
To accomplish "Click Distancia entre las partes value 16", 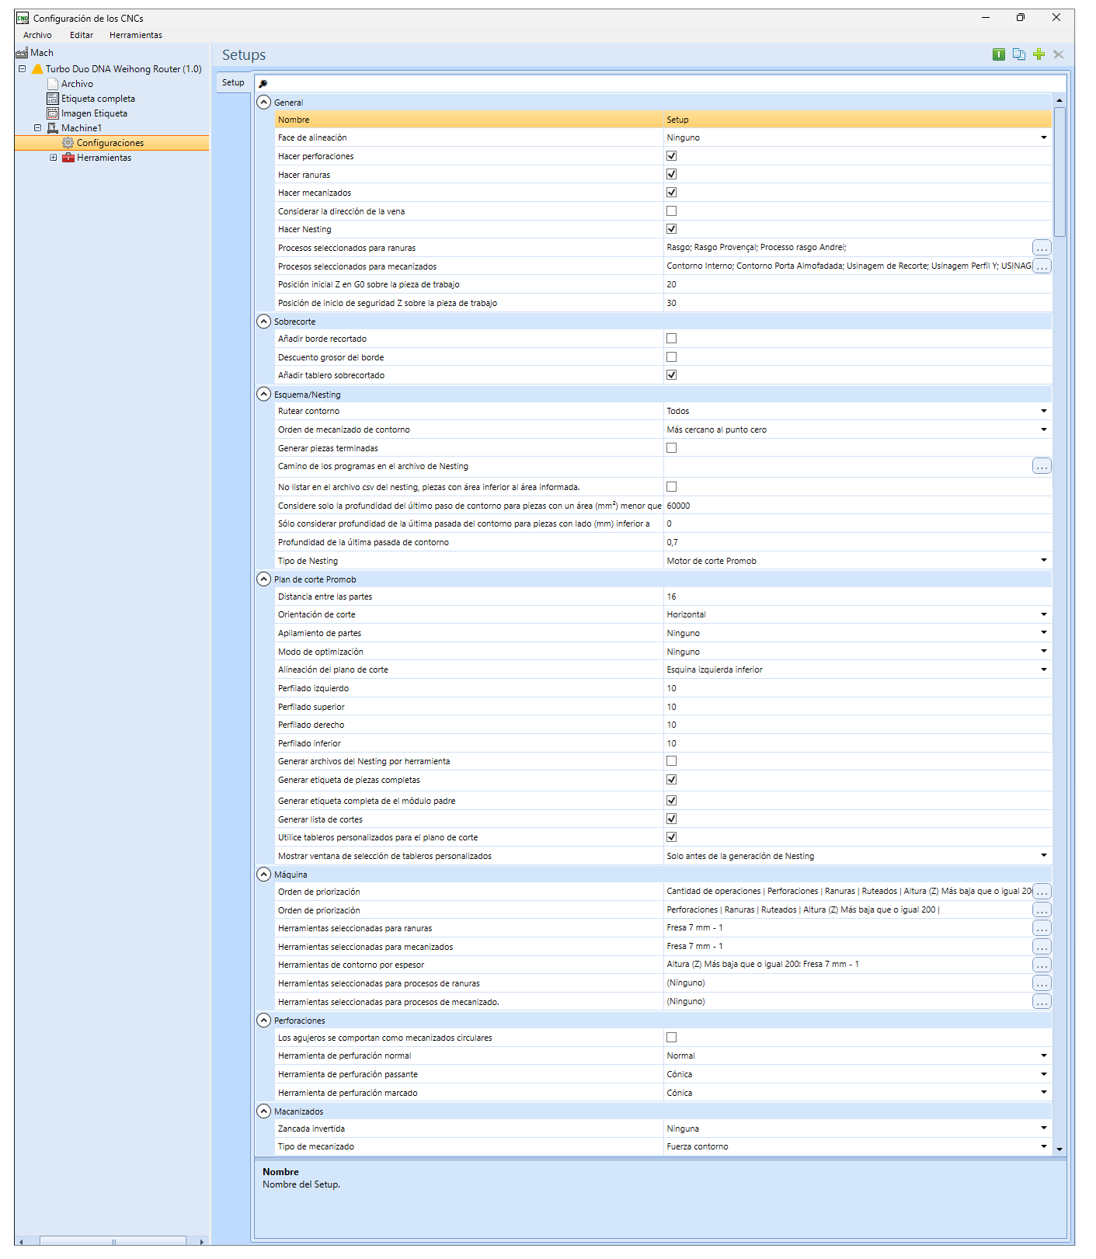I will tap(858, 596).
